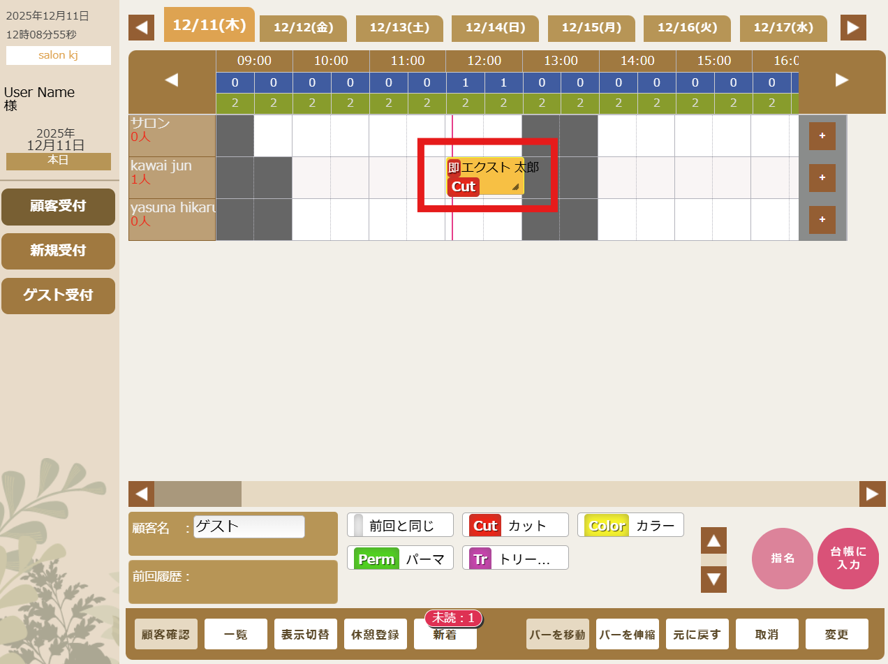Click the 顧客名 input field

[249, 526]
